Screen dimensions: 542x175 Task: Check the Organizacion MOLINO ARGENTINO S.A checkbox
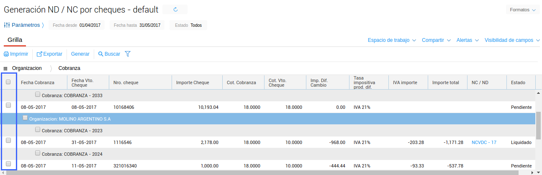(x=25, y=118)
